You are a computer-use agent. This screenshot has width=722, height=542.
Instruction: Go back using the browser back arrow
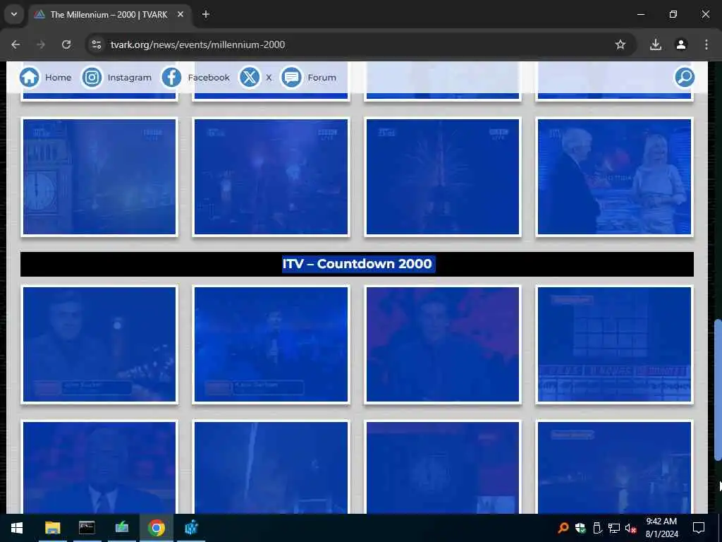tap(16, 44)
